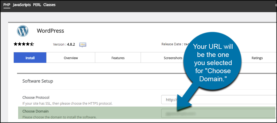Open the Choose Domain dropdown
This screenshot has width=277, height=123.
(x=219, y=113)
